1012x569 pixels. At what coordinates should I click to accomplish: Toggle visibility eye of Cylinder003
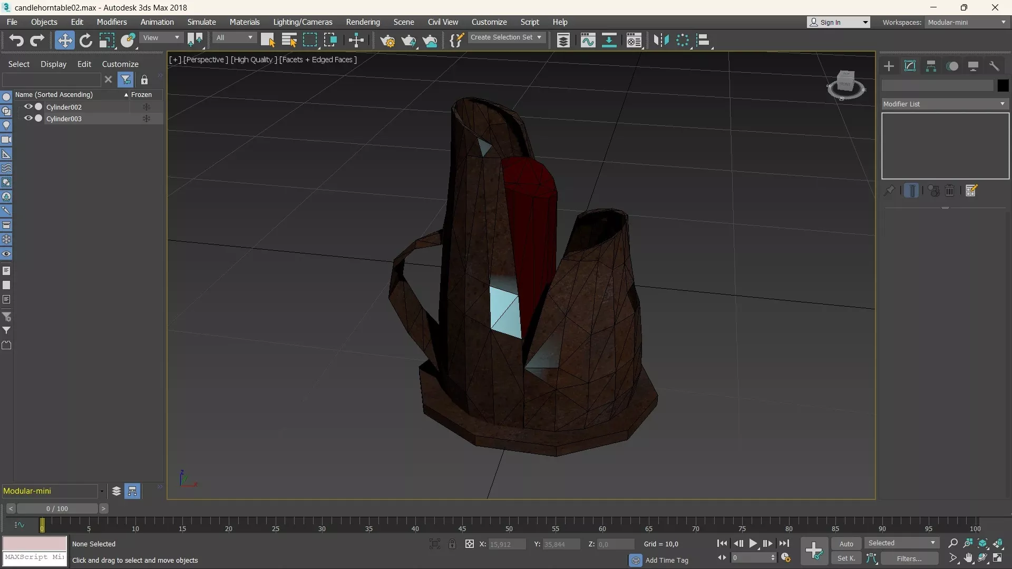point(28,118)
